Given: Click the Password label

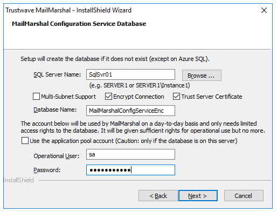Looking at the screenshot, I should click(x=47, y=170).
